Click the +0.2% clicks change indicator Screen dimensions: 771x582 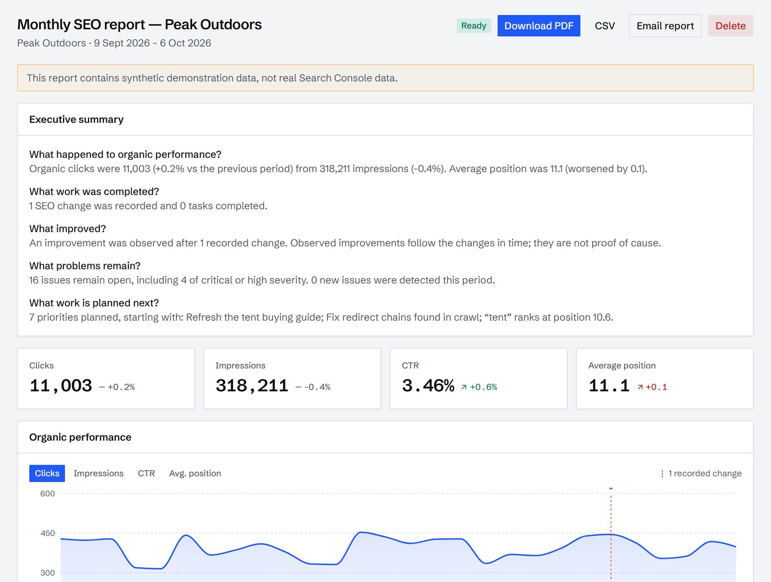tap(117, 387)
